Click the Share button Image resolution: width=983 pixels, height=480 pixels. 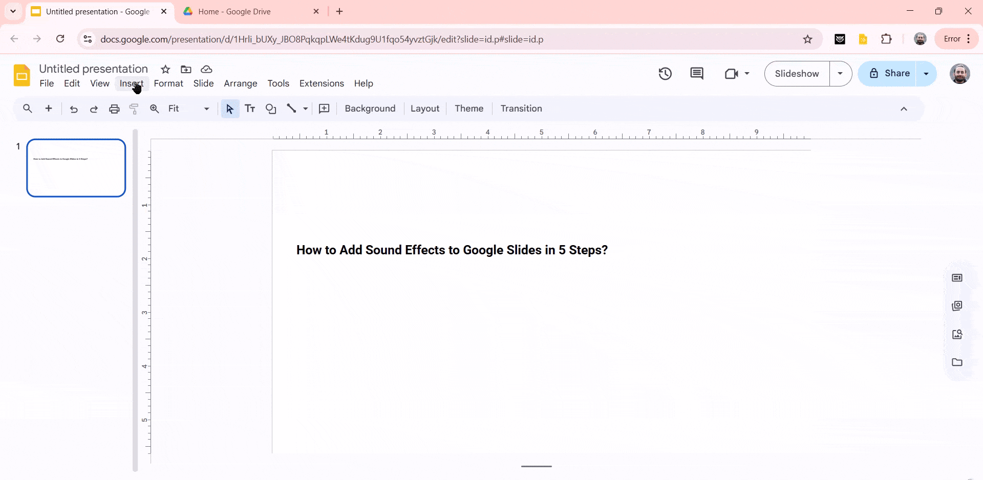coord(894,74)
